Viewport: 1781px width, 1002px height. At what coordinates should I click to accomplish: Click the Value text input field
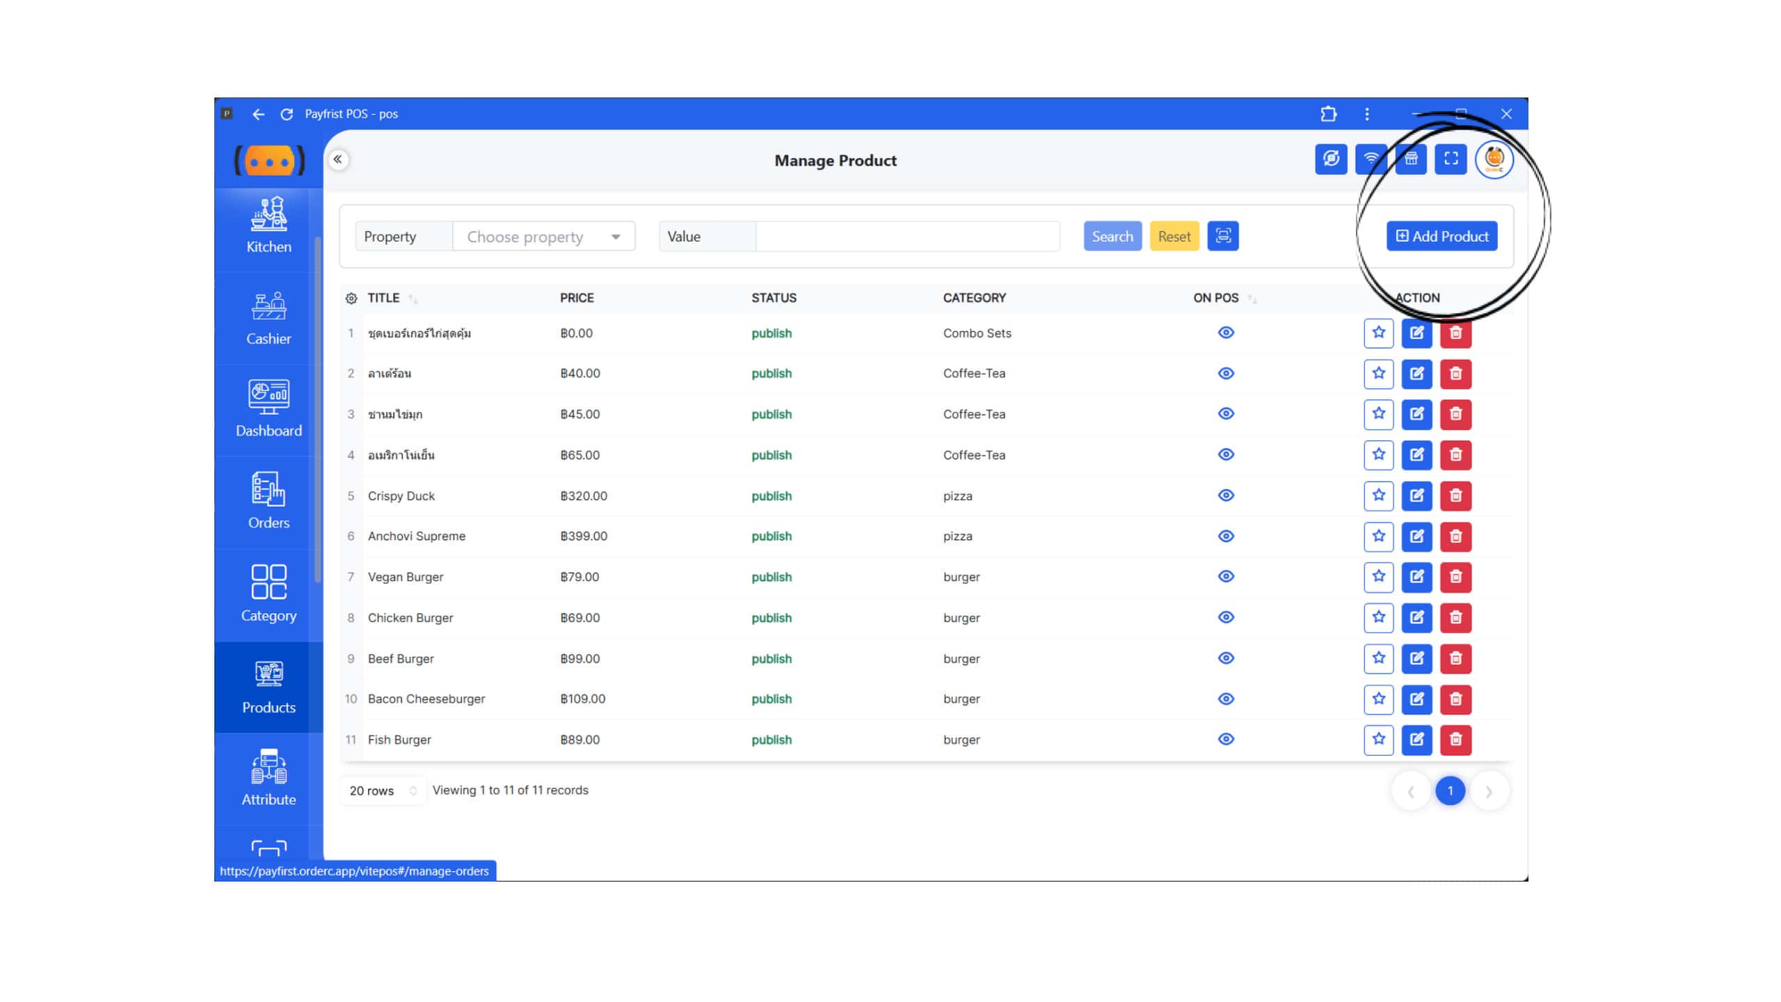pos(907,237)
